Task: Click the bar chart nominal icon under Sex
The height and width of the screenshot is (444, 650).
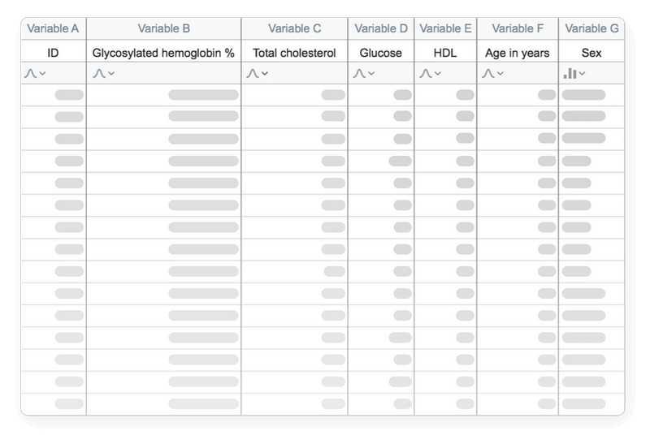Action: [x=570, y=74]
